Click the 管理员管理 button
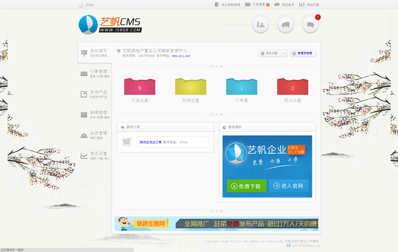 click(x=303, y=53)
